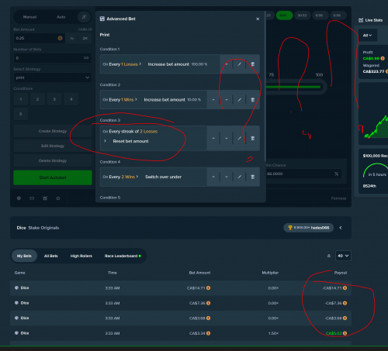Open the Select Strategy dropdown showing print
The image size is (388, 351).
pyautogui.click(x=53, y=77)
